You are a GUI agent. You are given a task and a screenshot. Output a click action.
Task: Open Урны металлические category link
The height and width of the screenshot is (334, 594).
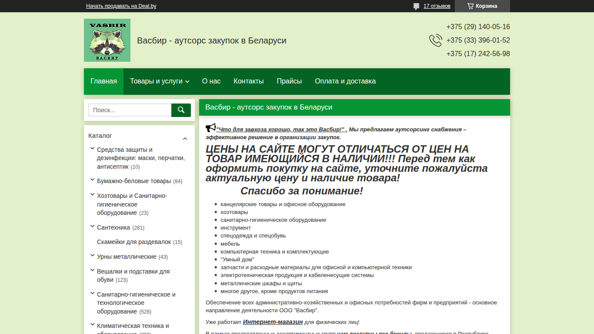(127, 257)
